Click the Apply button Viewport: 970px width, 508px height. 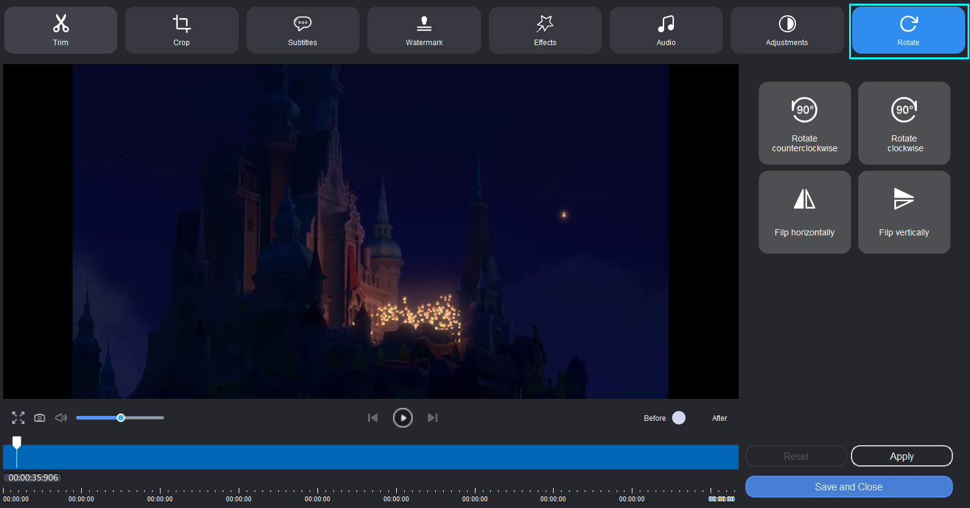(902, 456)
